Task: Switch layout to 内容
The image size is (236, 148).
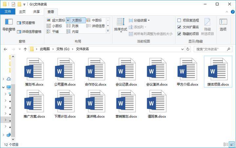Action: (x=72, y=32)
